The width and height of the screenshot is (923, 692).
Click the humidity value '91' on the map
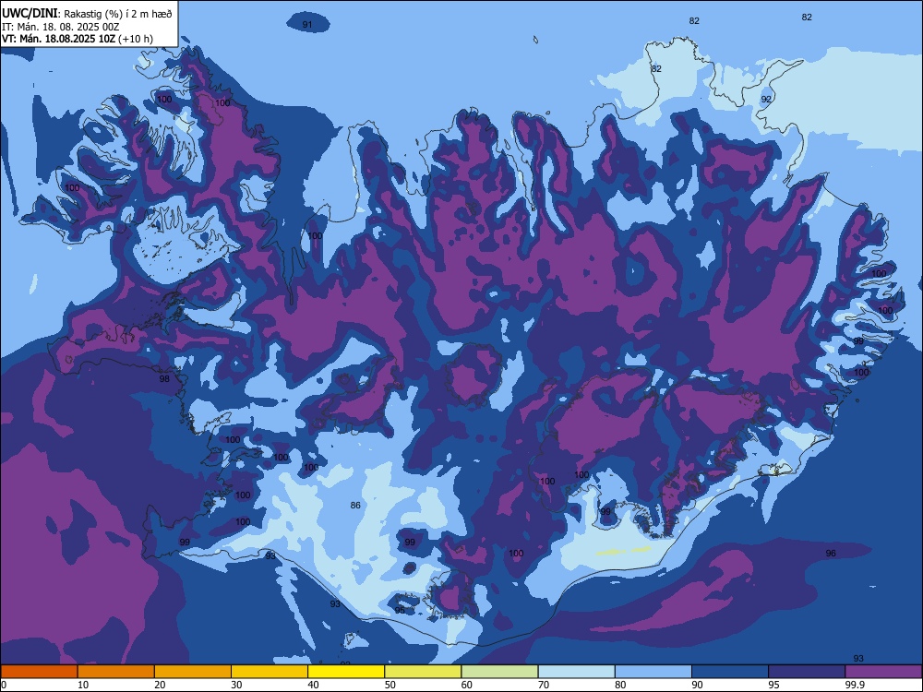(307, 25)
